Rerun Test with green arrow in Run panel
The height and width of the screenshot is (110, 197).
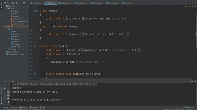(5, 85)
